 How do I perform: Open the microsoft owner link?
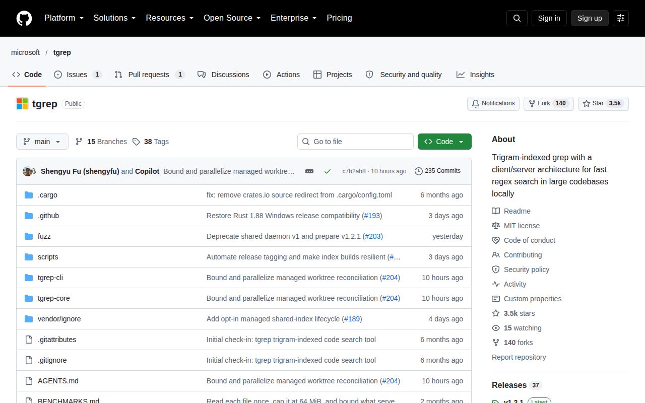click(25, 52)
